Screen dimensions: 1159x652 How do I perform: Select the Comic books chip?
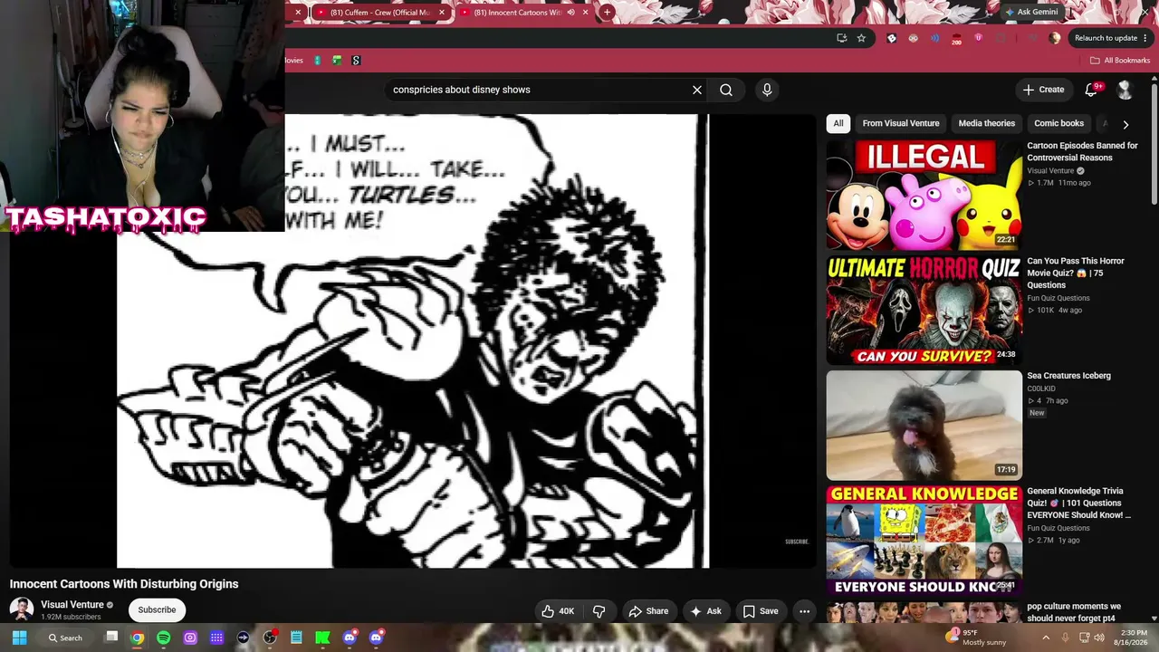(1058, 123)
